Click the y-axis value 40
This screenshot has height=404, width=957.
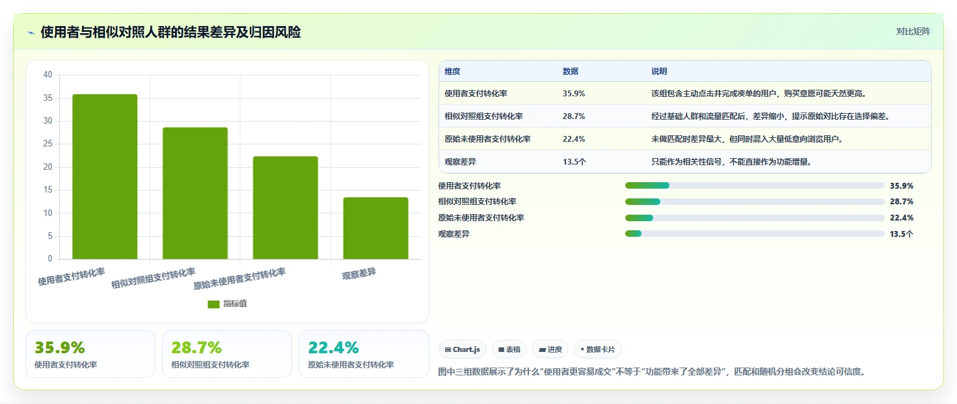click(x=47, y=75)
